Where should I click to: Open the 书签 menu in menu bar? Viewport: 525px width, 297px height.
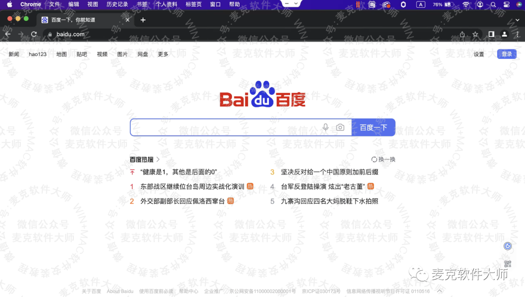coord(142,4)
